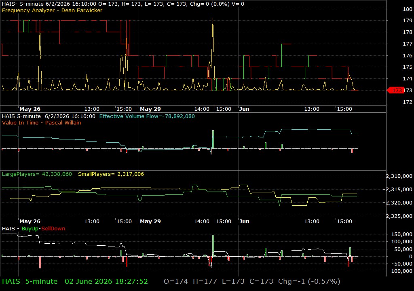Viewport: 414px width, 291px height.
Task: Click May 29 date on top time axis
Action: pos(150,109)
